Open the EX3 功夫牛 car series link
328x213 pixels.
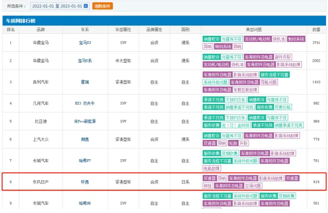[85, 103]
